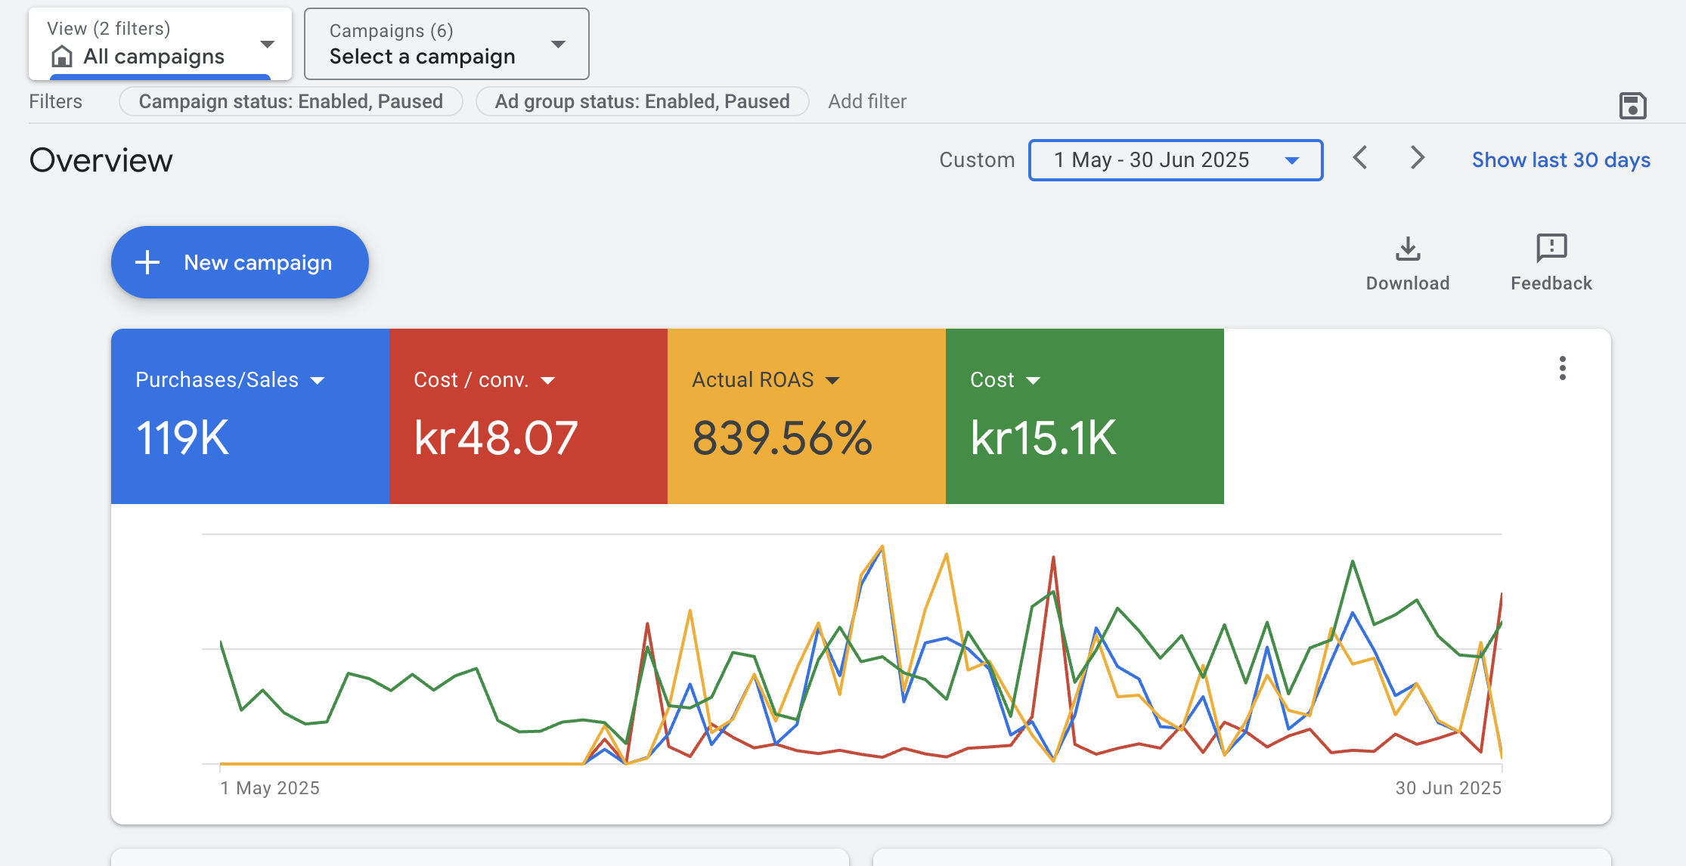Click the previous date range arrow
1686x866 pixels.
(x=1359, y=159)
